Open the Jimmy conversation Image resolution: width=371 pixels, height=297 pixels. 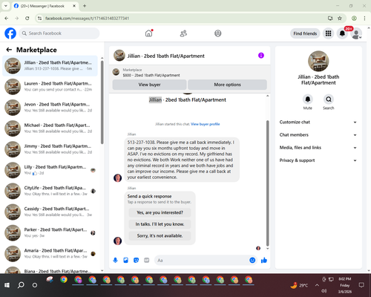(x=50, y=149)
